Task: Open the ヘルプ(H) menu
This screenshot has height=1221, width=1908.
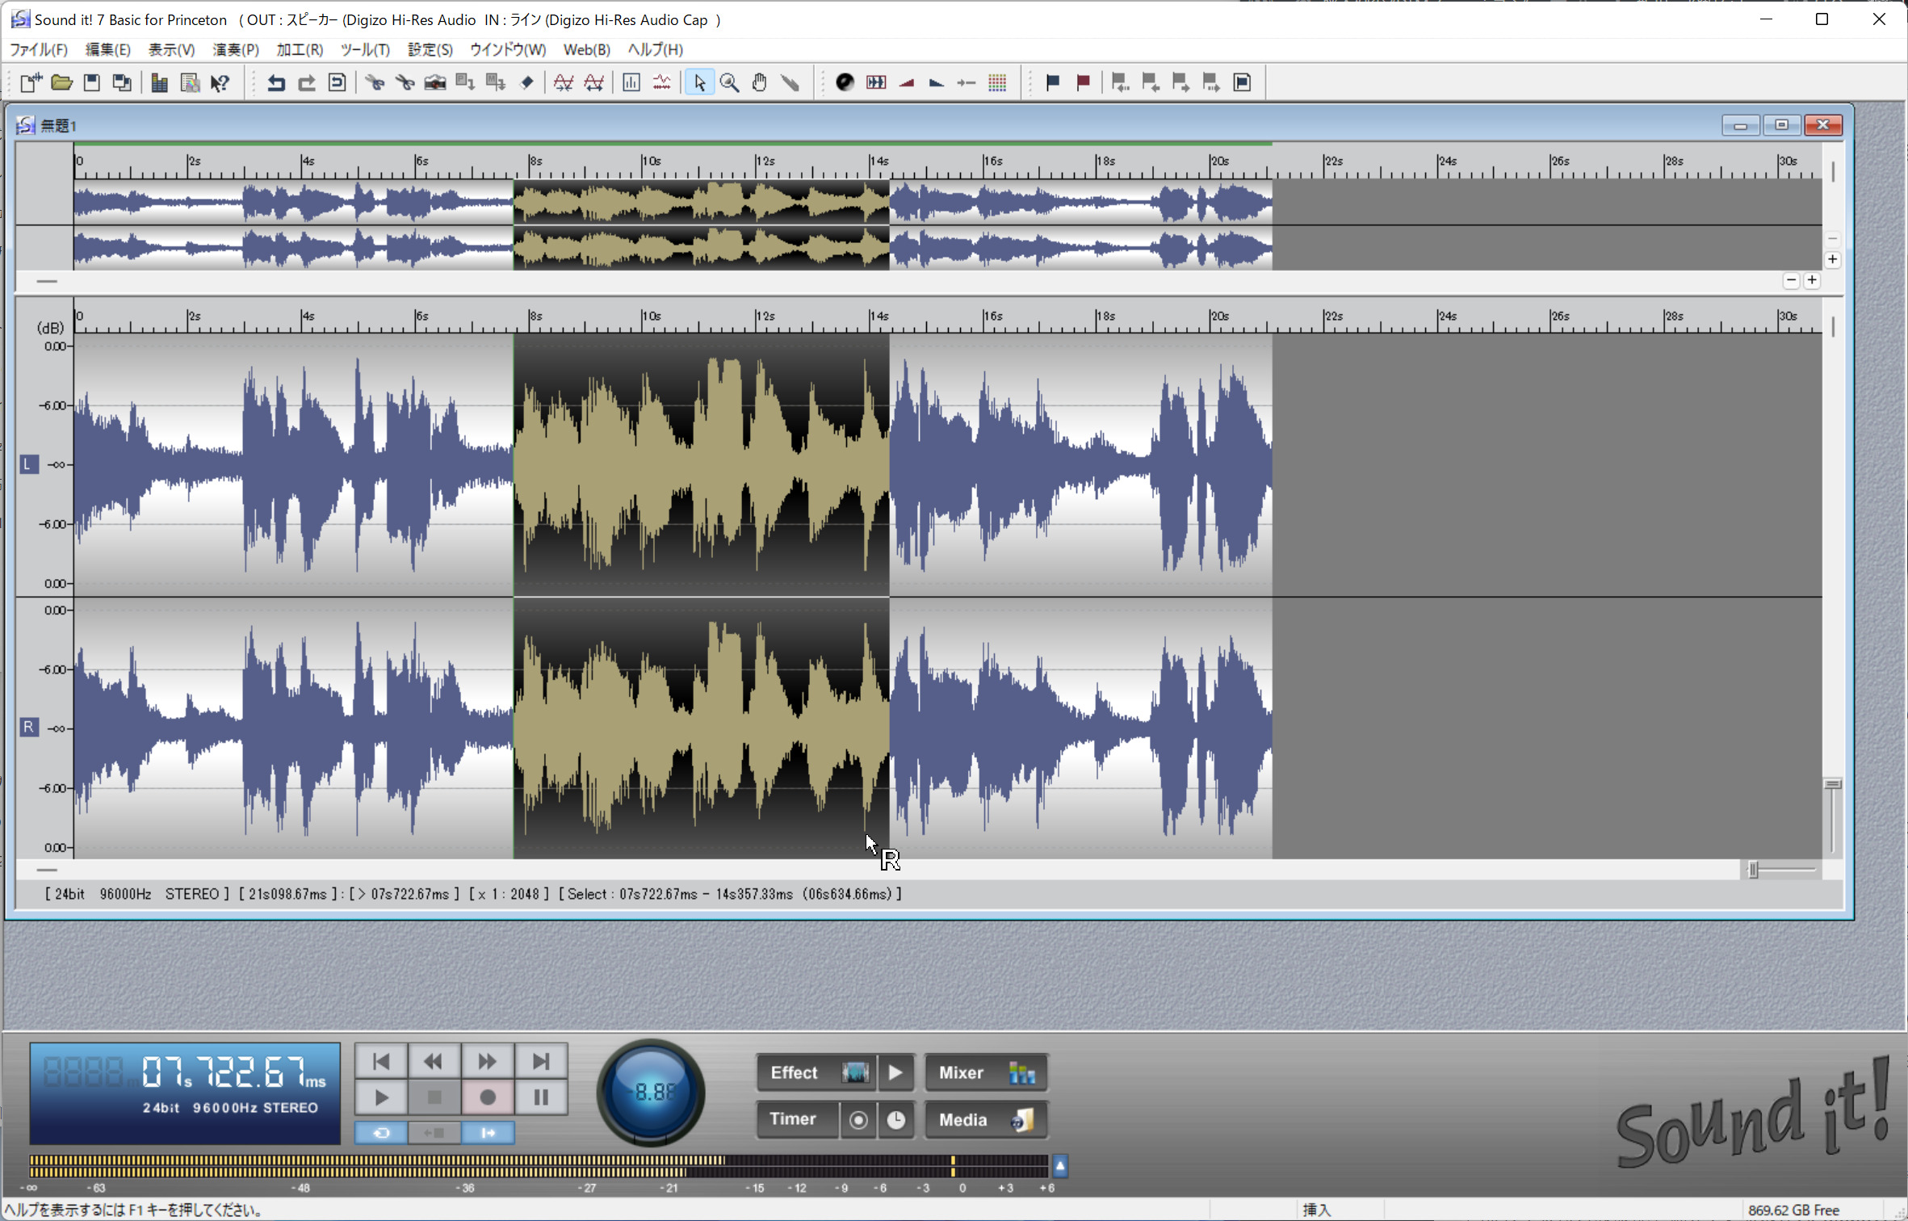Action: tap(656, 49)
